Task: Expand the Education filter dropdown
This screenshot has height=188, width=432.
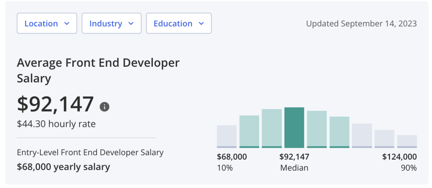Action: click(x=178, y=24)
